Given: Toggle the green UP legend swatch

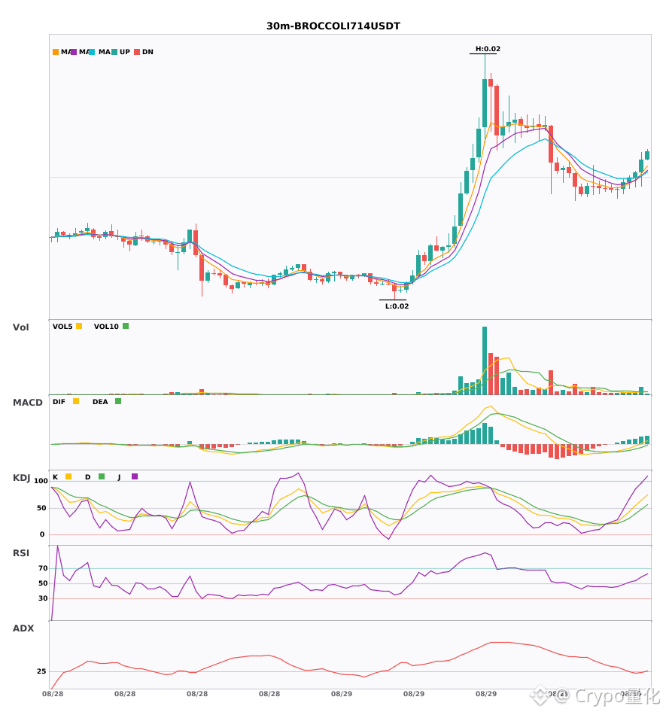Looking at the screenshot, I should click(x=114, y=52).
